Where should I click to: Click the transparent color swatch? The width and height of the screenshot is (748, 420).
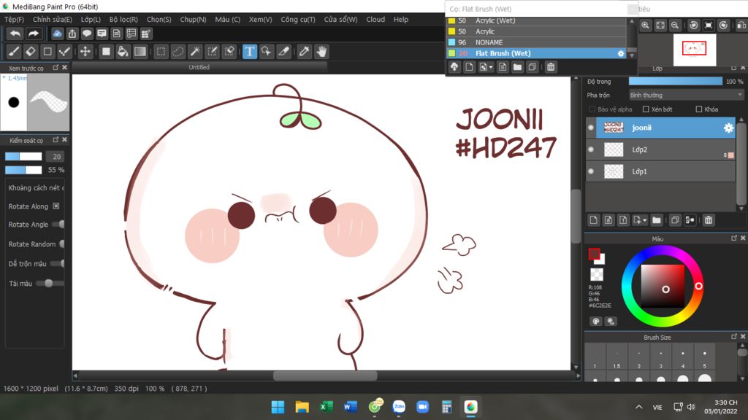point(597,274)
